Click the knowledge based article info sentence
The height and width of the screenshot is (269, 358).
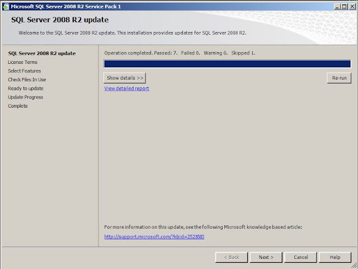pyautogui.click(x=203, y=227)
